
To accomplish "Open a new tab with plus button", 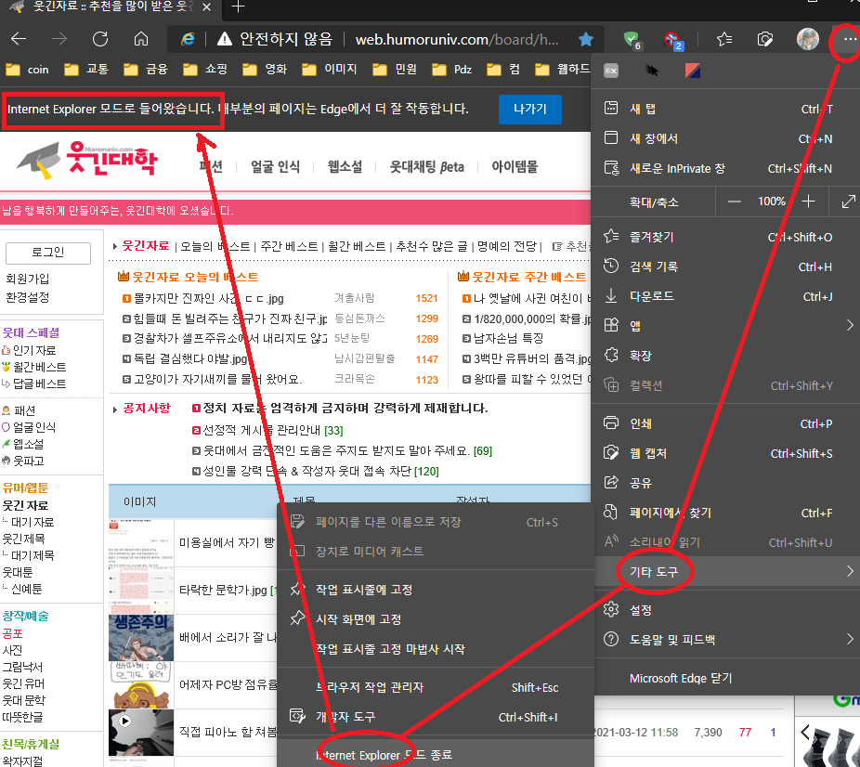I will tap(238, 6).
